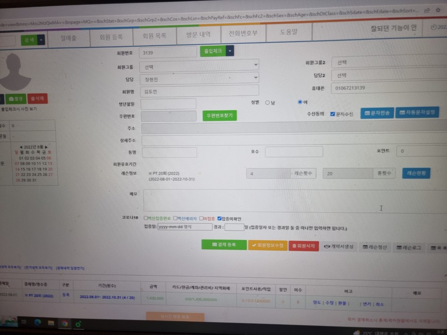Click the red 삭제 photo delete button
Screen dimensions: 447x335
[x=38, y=99]
